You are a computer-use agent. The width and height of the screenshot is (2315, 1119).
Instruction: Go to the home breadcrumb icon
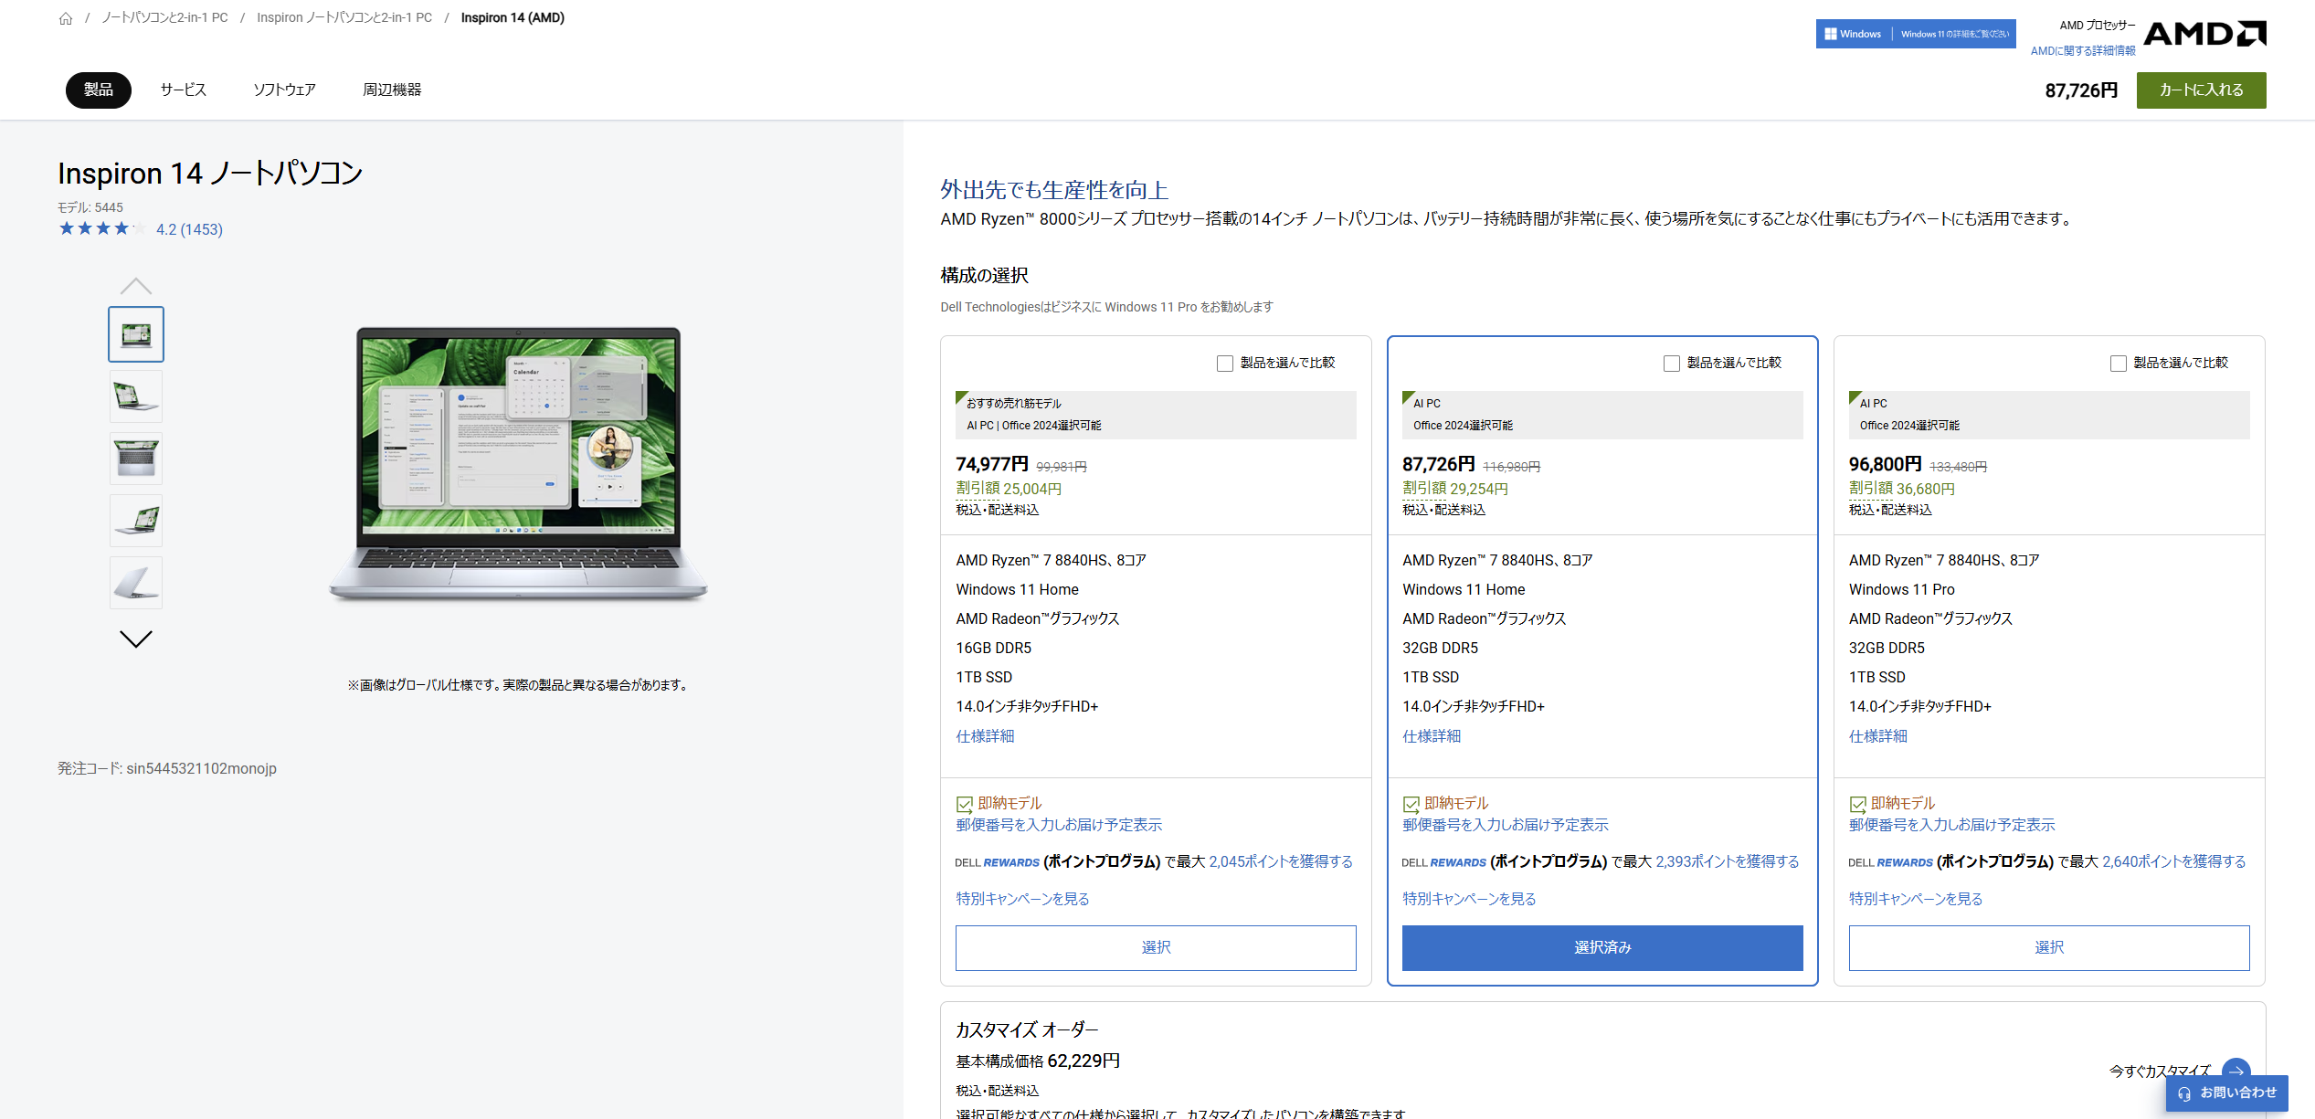click(66, 18)
